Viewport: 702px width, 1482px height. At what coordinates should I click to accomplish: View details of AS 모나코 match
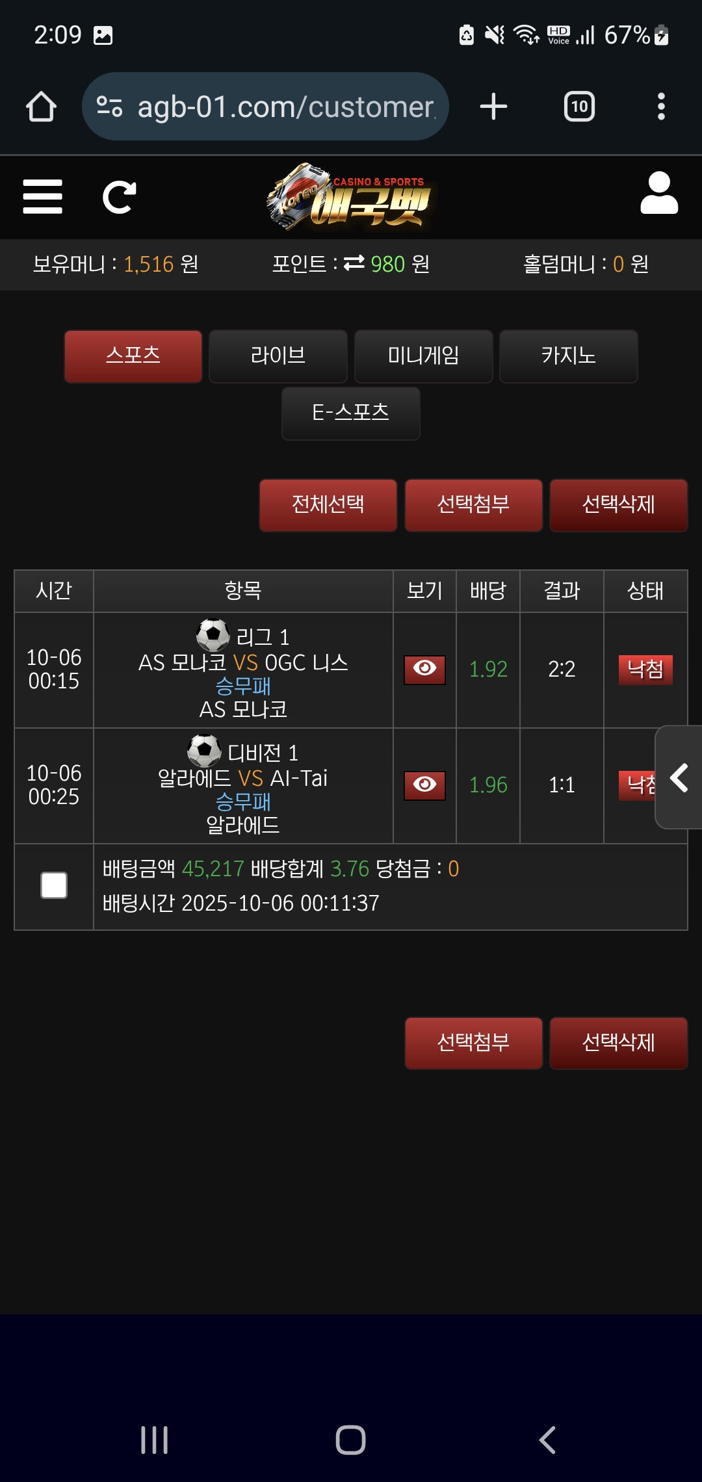[424, 669]
